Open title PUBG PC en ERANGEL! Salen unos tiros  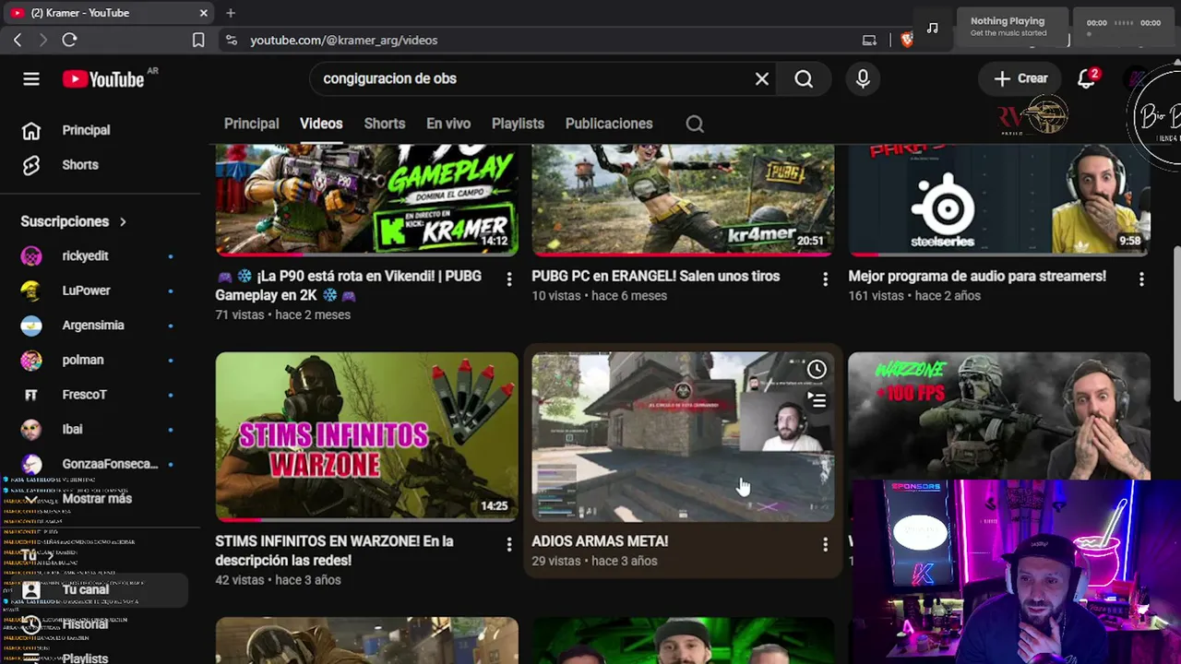656,276
